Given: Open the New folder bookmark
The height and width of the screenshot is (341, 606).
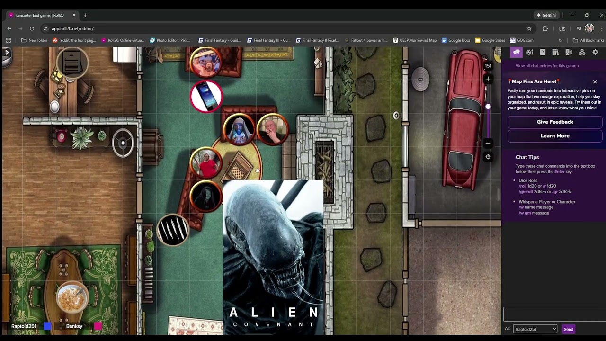Looking at the screenshot, I should click(34, 40).
